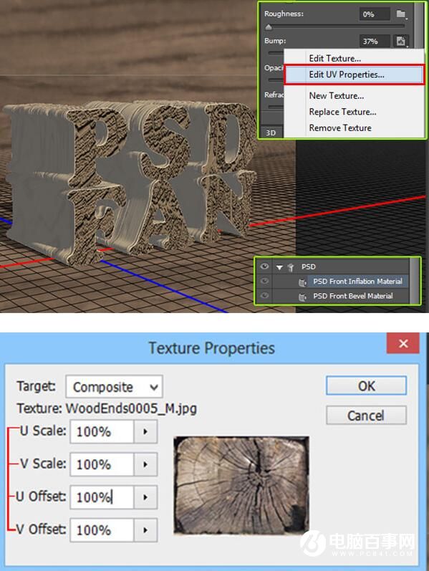Click the U Scale 100% field

click(x=102, y=431)
